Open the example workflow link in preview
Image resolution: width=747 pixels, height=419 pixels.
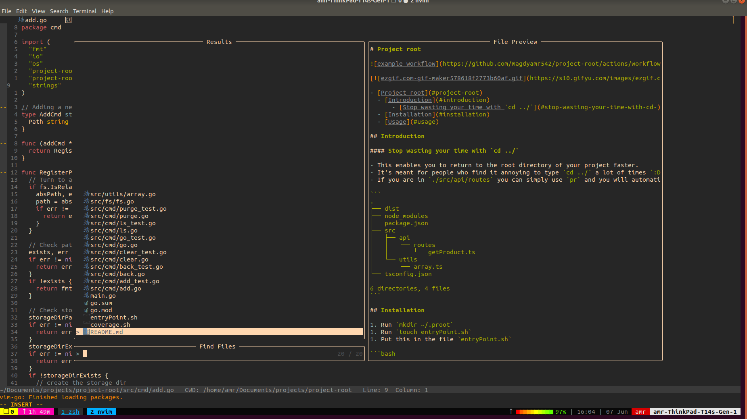(406, 64)
